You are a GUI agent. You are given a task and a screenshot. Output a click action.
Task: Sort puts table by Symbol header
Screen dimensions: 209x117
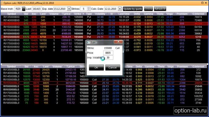point(12,14)
